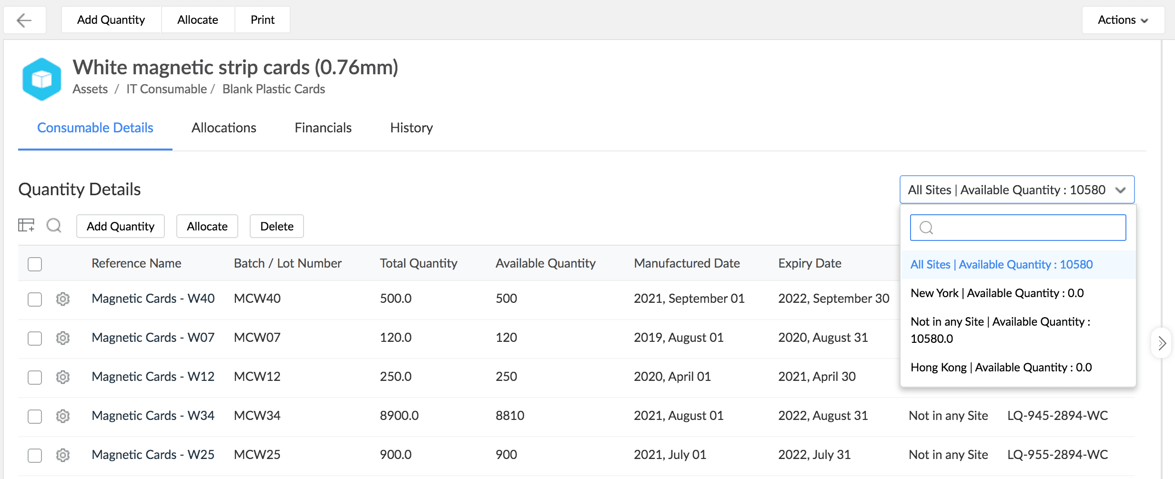The height and width of the screenshot is (479, 1175).
Task: Open gear settings for Magnetic Cards - W12
Action: pos(63,377)
